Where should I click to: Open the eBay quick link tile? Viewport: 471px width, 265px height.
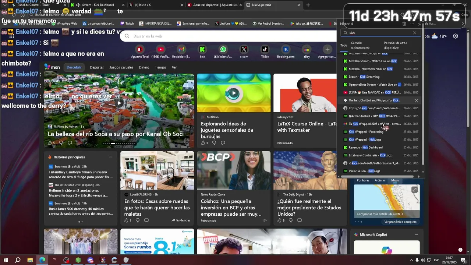pos(307,52)
